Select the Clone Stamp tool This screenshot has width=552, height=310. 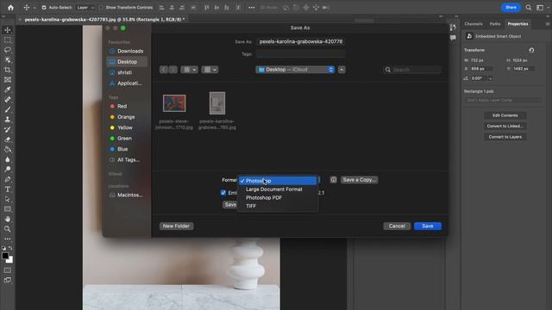(8, 120)
